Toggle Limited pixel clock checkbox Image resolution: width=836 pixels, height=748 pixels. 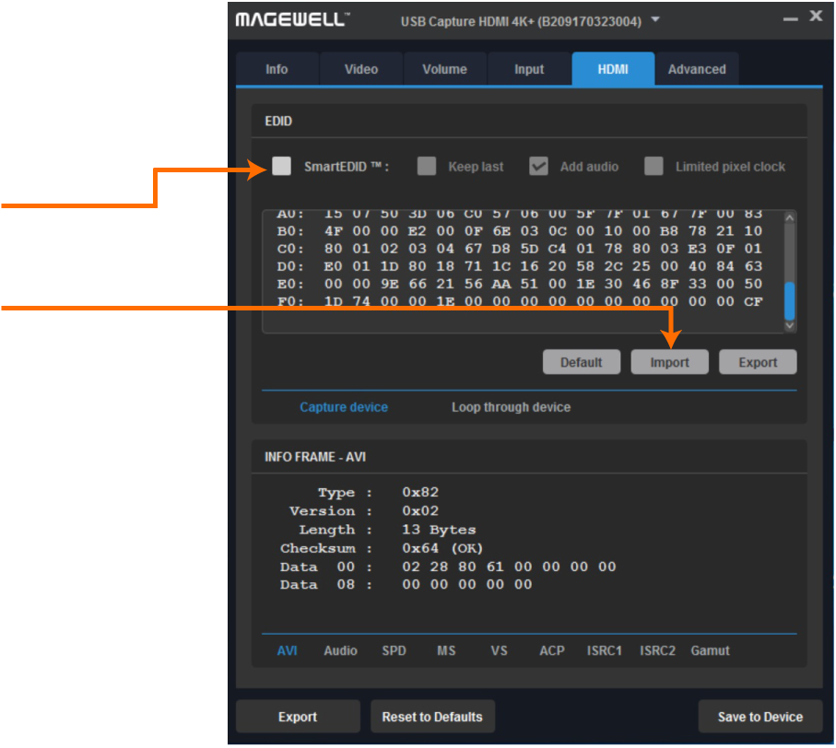coord(653,166)
